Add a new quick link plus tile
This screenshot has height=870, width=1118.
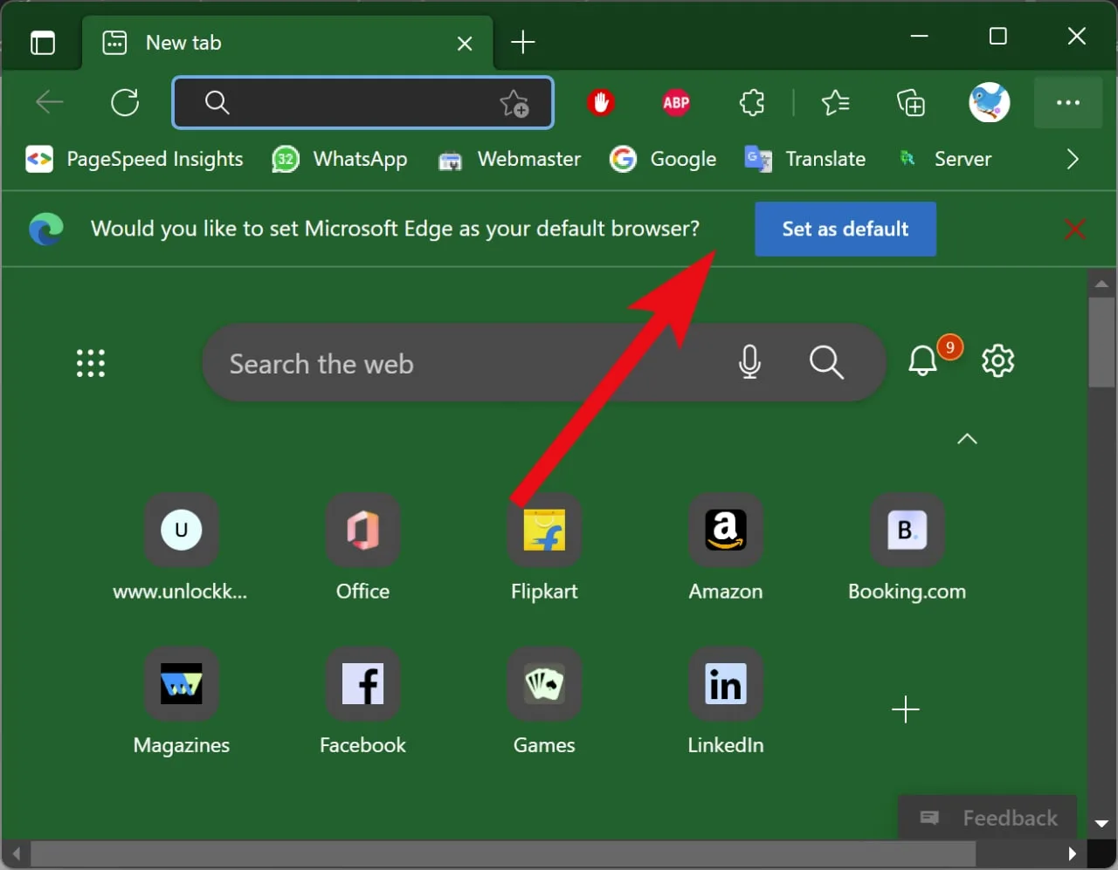coord(906,709)
